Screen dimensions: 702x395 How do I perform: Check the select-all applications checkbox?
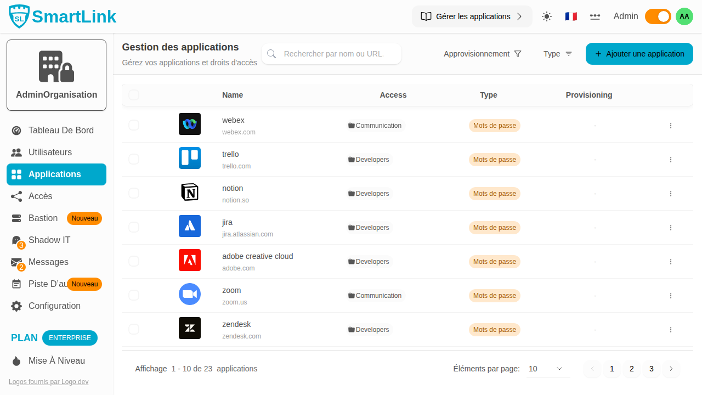tap(134, 95)
